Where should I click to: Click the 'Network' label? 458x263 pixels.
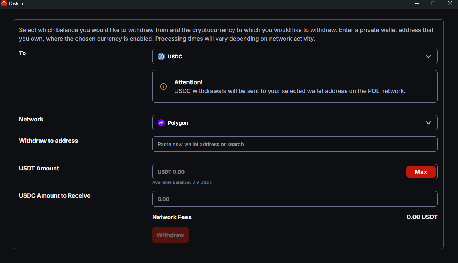[31, 120]
